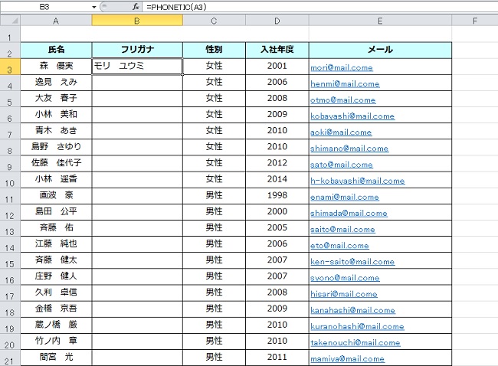Click the takenouchi@mail.come link
The width and height of the screenshot is (498, 366).
point(355,343)
